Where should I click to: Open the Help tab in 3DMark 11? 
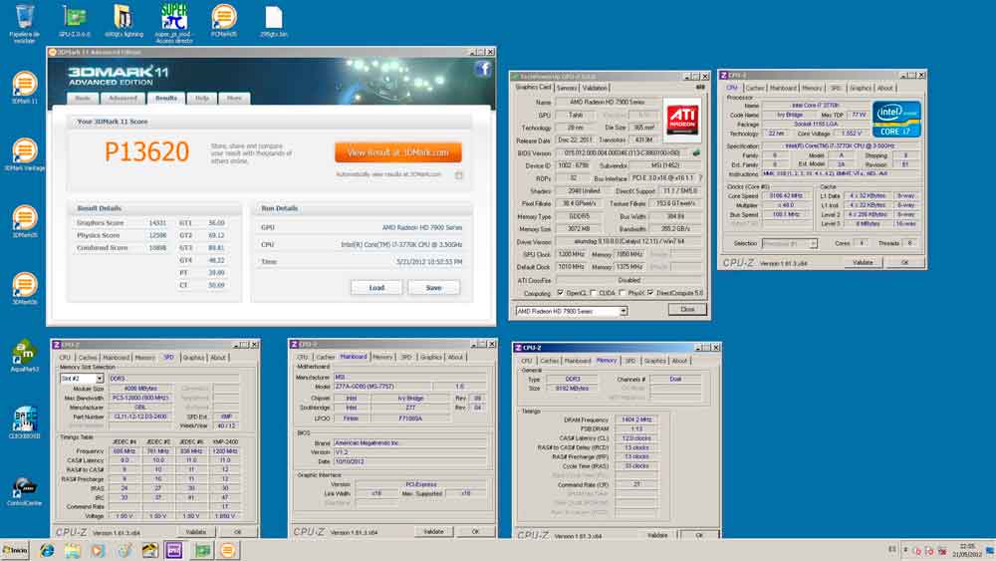coord(202,98)
